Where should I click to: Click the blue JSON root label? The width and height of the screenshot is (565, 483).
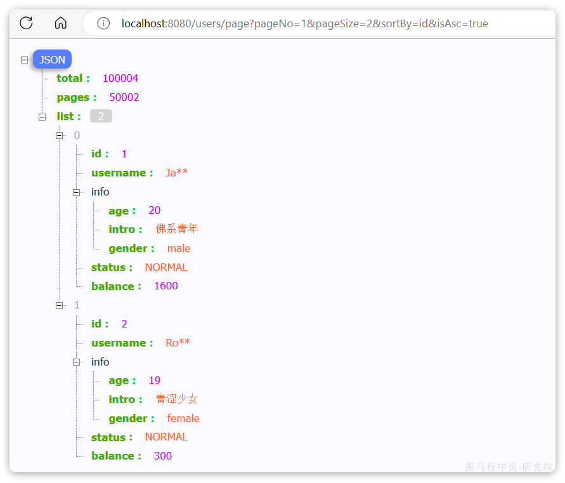click(x=52, y=60)
